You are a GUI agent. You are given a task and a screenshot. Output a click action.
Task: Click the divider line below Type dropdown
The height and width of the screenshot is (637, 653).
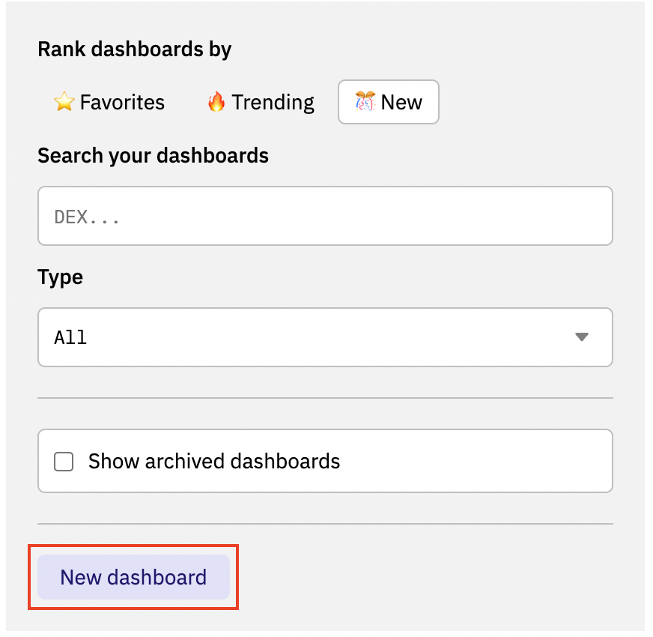point(325,398)
